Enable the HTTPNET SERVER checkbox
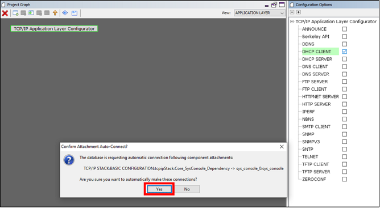 (x=344, y=96)
